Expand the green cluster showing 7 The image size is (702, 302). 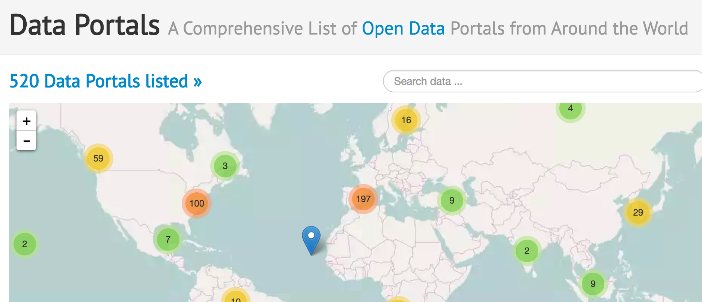click(x=168, y=239)
